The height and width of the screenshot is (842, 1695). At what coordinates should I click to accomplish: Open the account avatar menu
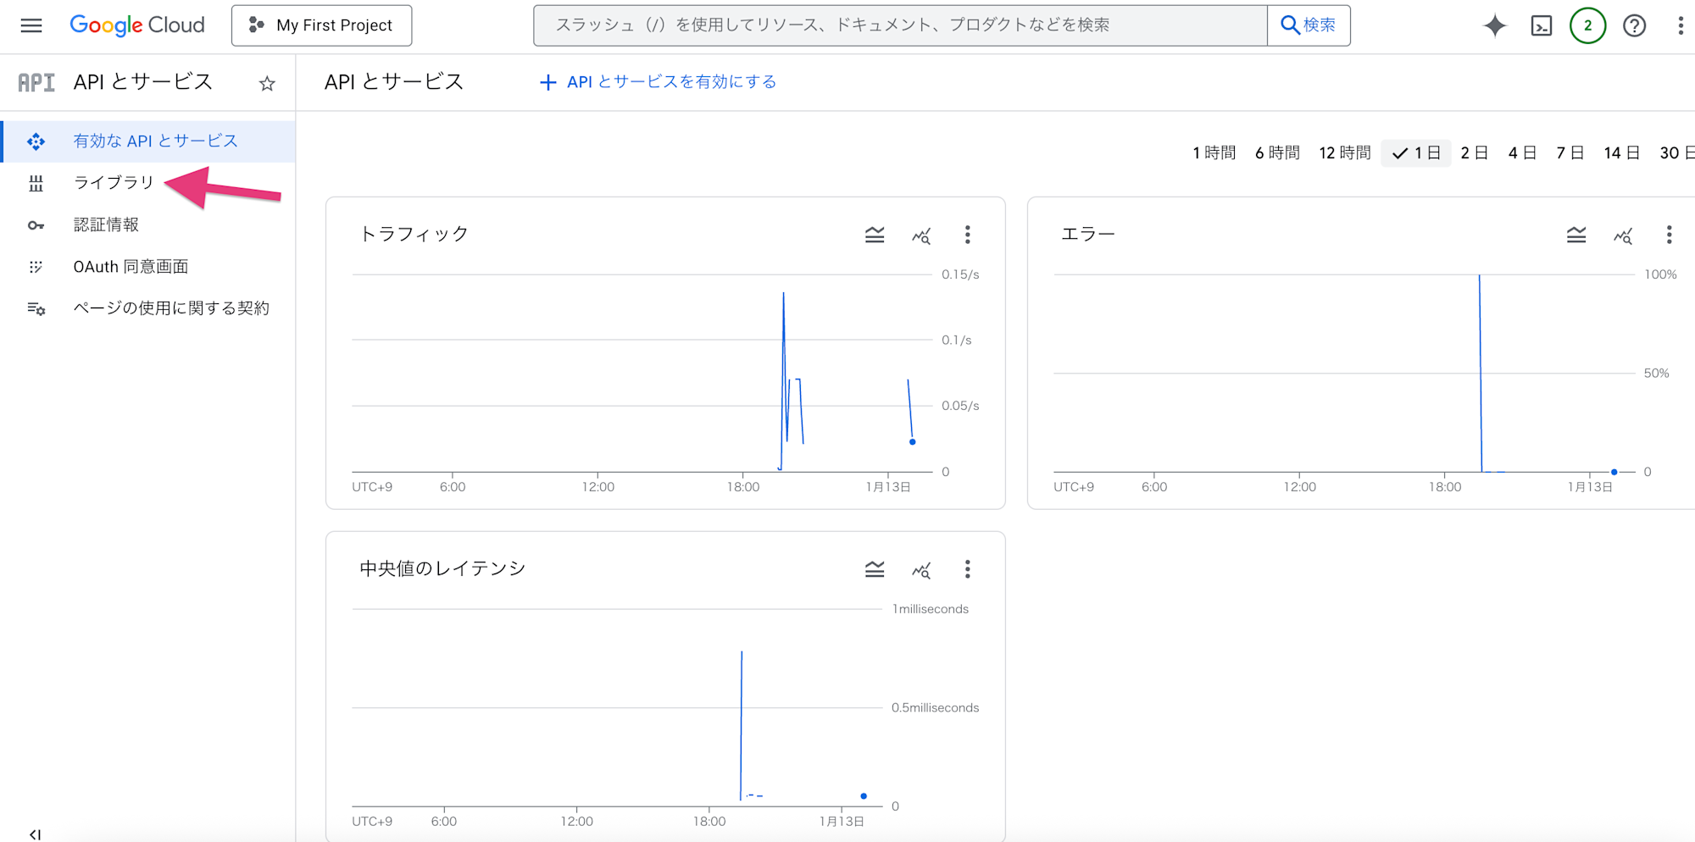pos(1587,25)
